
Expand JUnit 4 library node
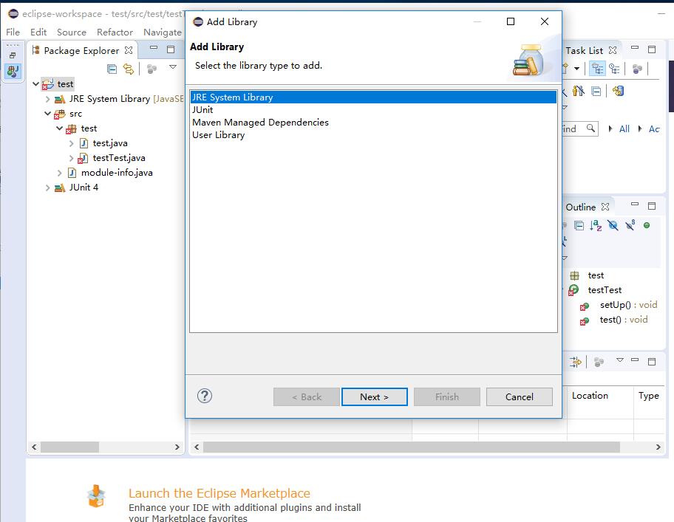(48, 188)
